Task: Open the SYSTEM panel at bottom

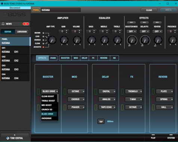Action: pos(171,137)
